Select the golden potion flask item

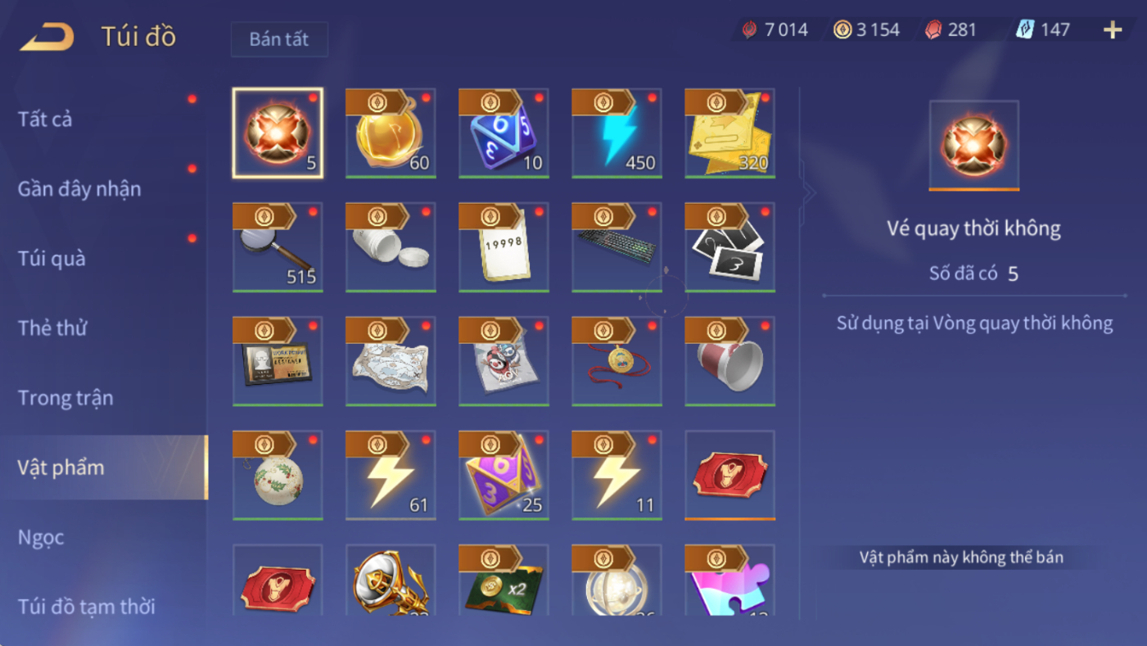(391, 133)
